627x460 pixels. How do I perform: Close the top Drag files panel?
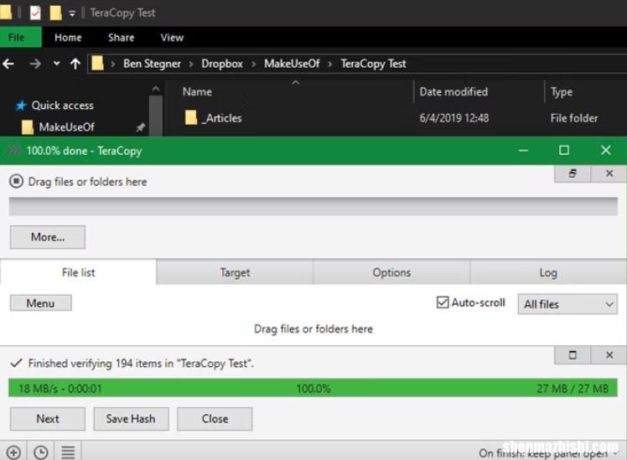609,173
